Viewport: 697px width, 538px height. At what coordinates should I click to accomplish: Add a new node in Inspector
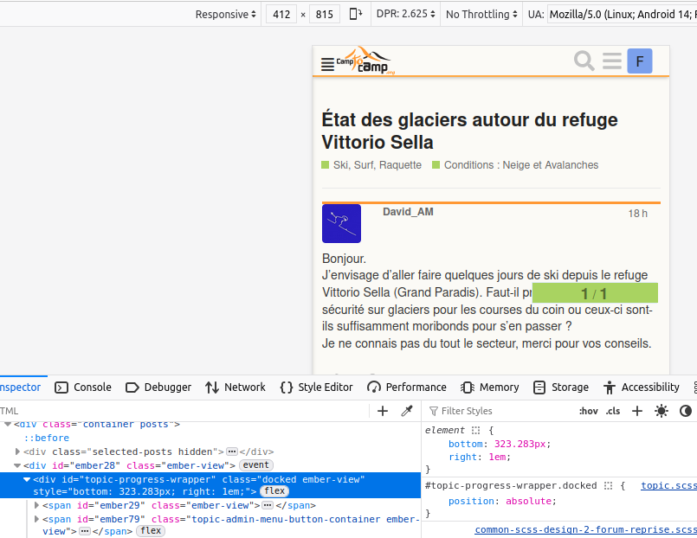click(x=383, y=411)
